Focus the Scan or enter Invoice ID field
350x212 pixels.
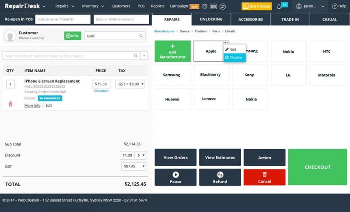[x=121, y=19]
